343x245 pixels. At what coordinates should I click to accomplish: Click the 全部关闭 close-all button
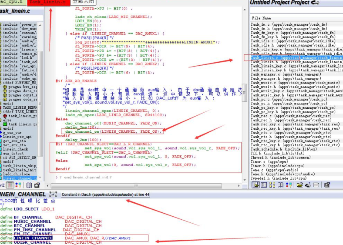click(x=83, y=2)
